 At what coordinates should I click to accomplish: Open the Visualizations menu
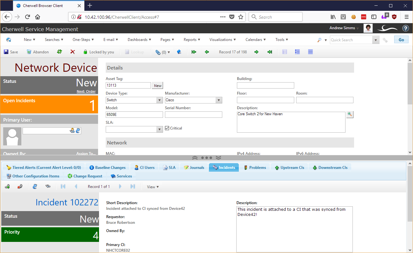coord(223,40)
